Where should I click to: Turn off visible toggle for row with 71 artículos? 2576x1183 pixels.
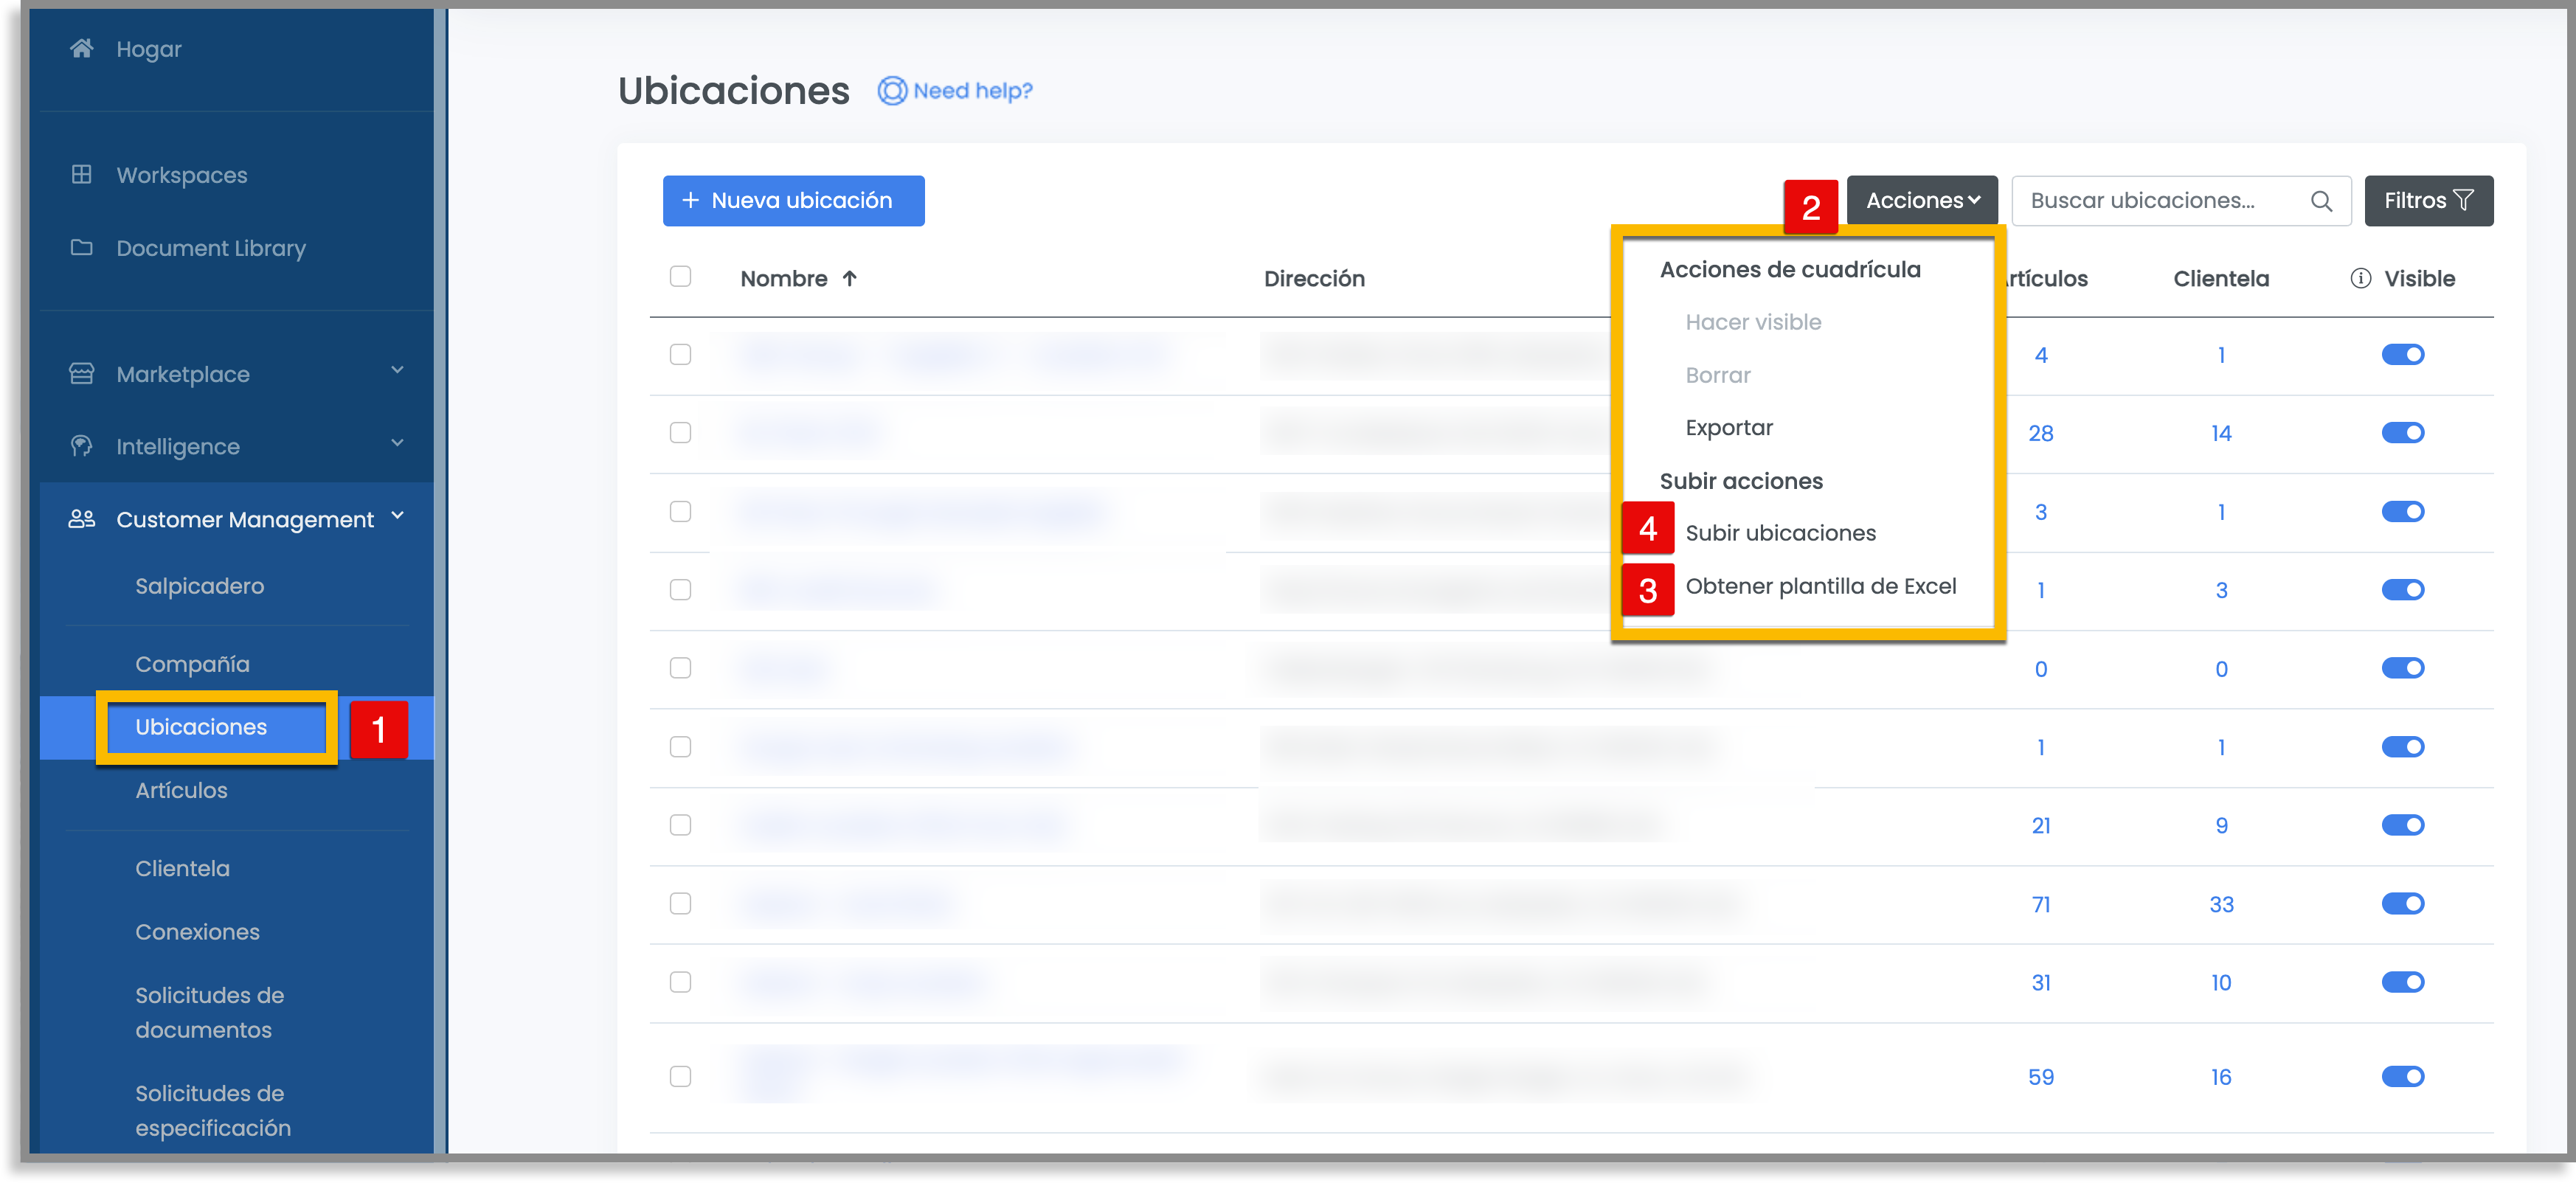point(2402,904)
